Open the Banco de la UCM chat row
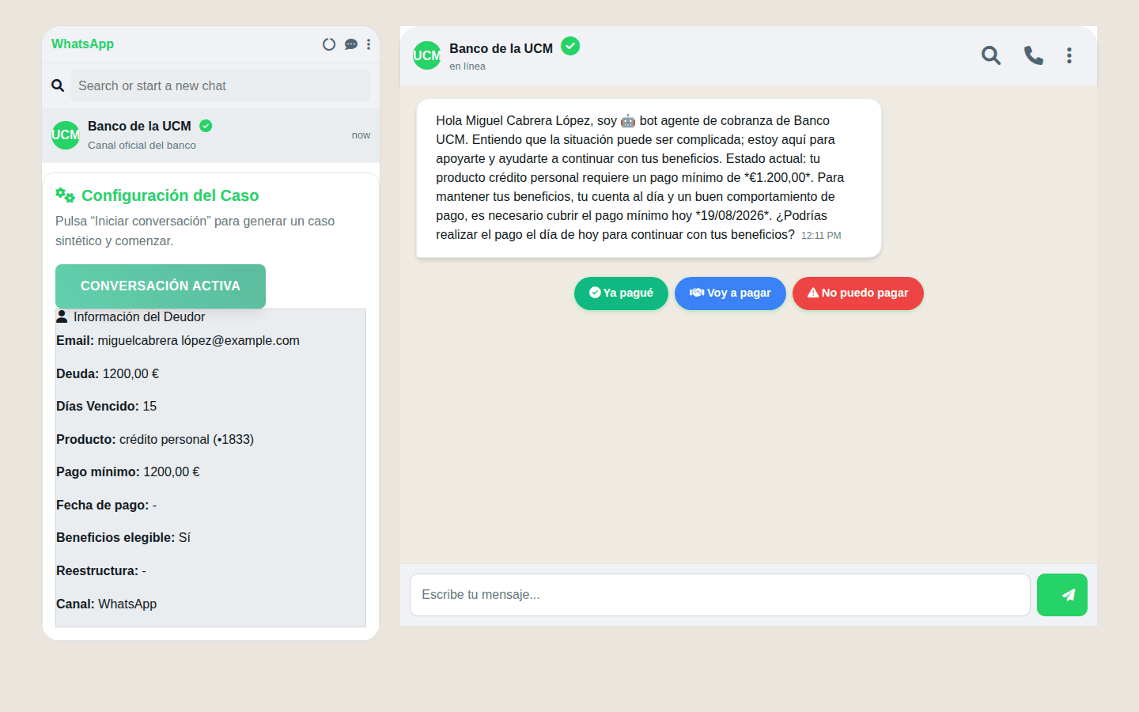This screenshot has width=1139, height=712. click(210, 135)
